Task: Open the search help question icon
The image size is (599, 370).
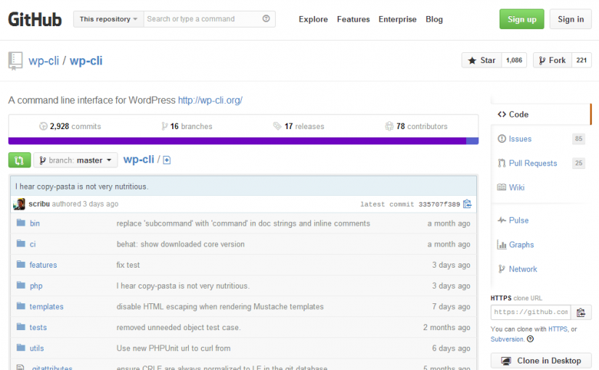Action: pyautogui.click(x=266, y=18)
